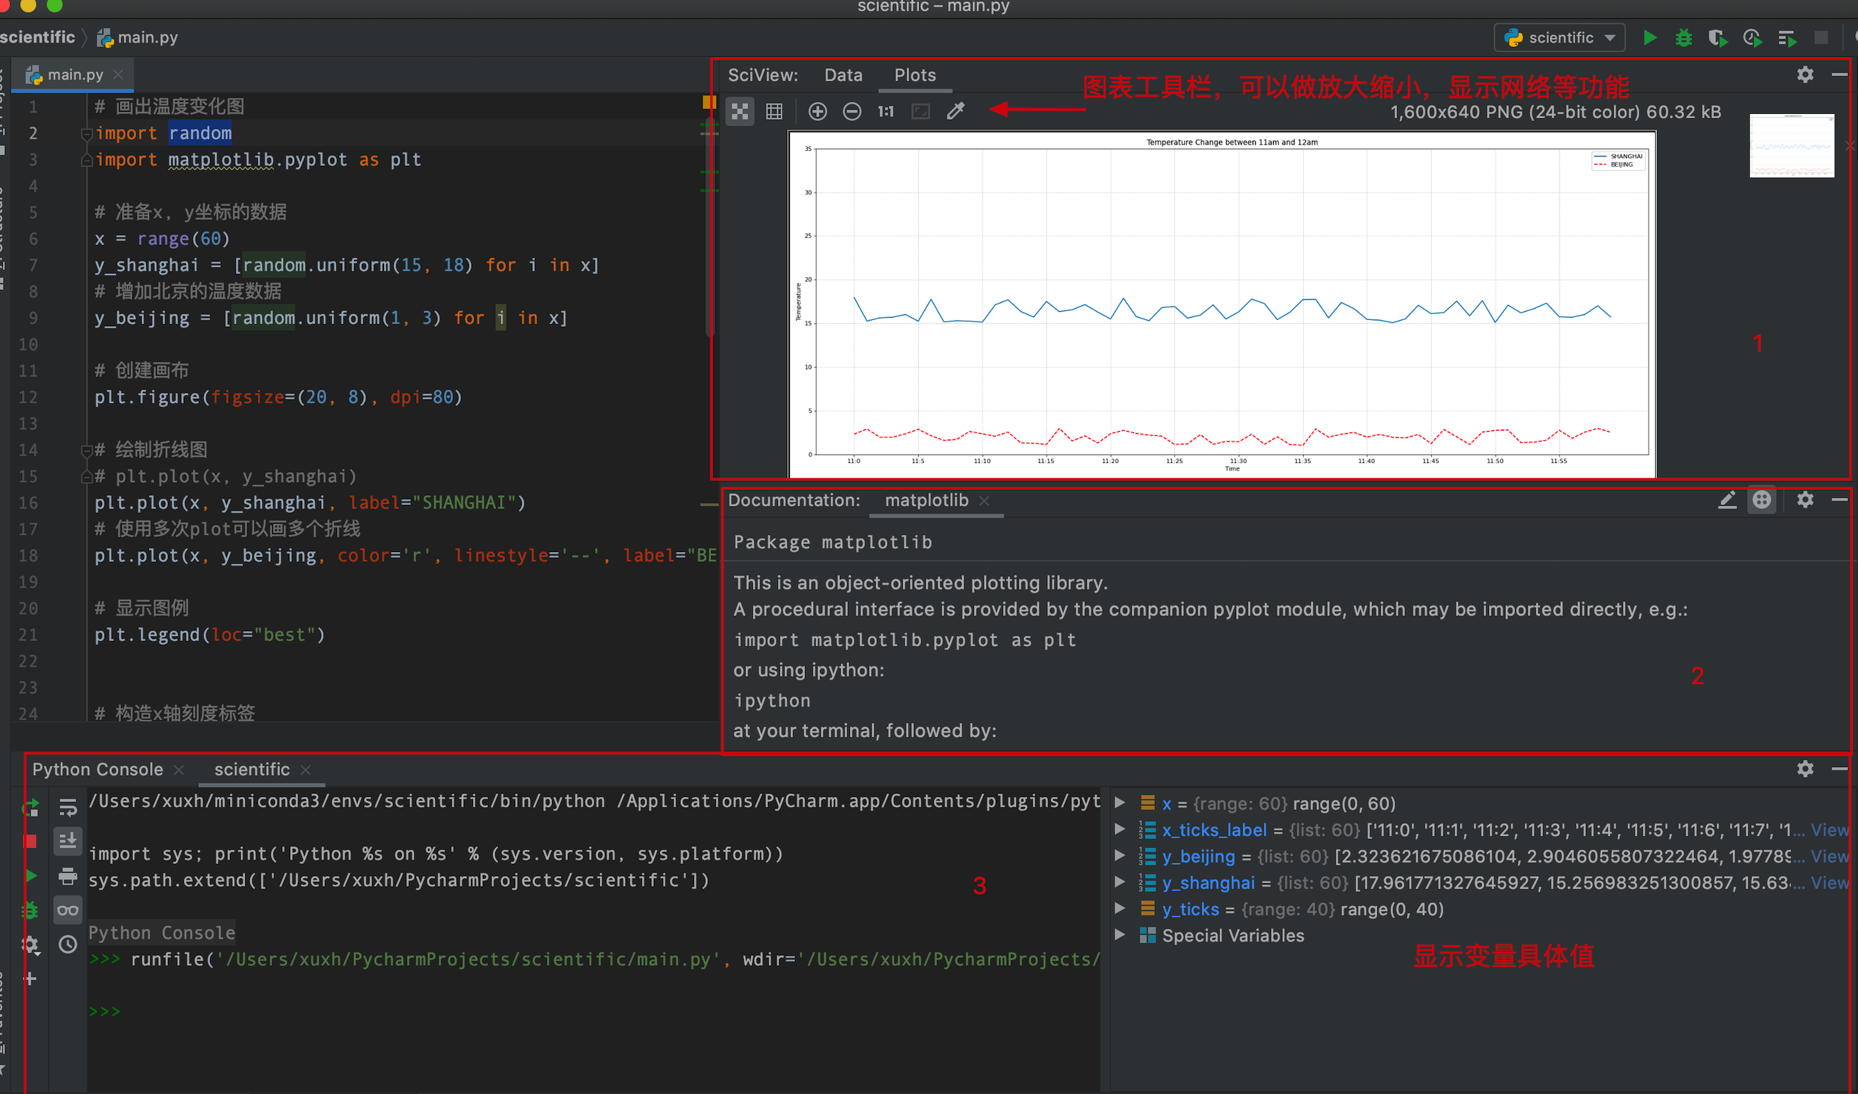Viewport: 1858px width, 1094px height.
Task: Open console panel settings gear
Action: coord(1805,770)
